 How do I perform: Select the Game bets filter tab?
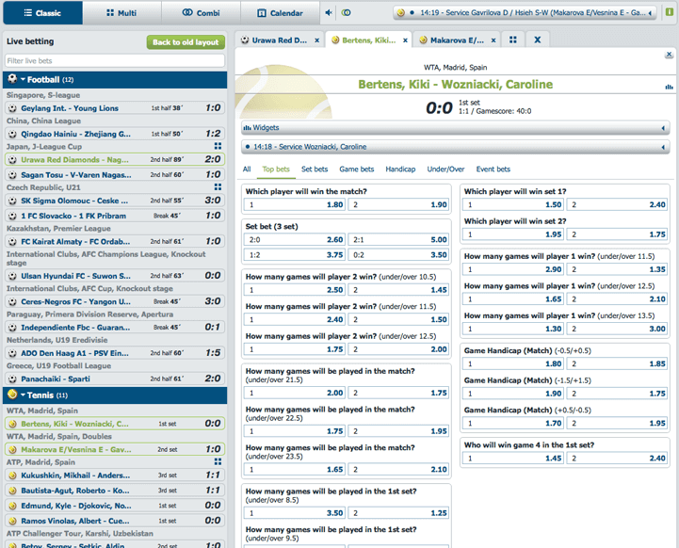[x=356, y=169]
